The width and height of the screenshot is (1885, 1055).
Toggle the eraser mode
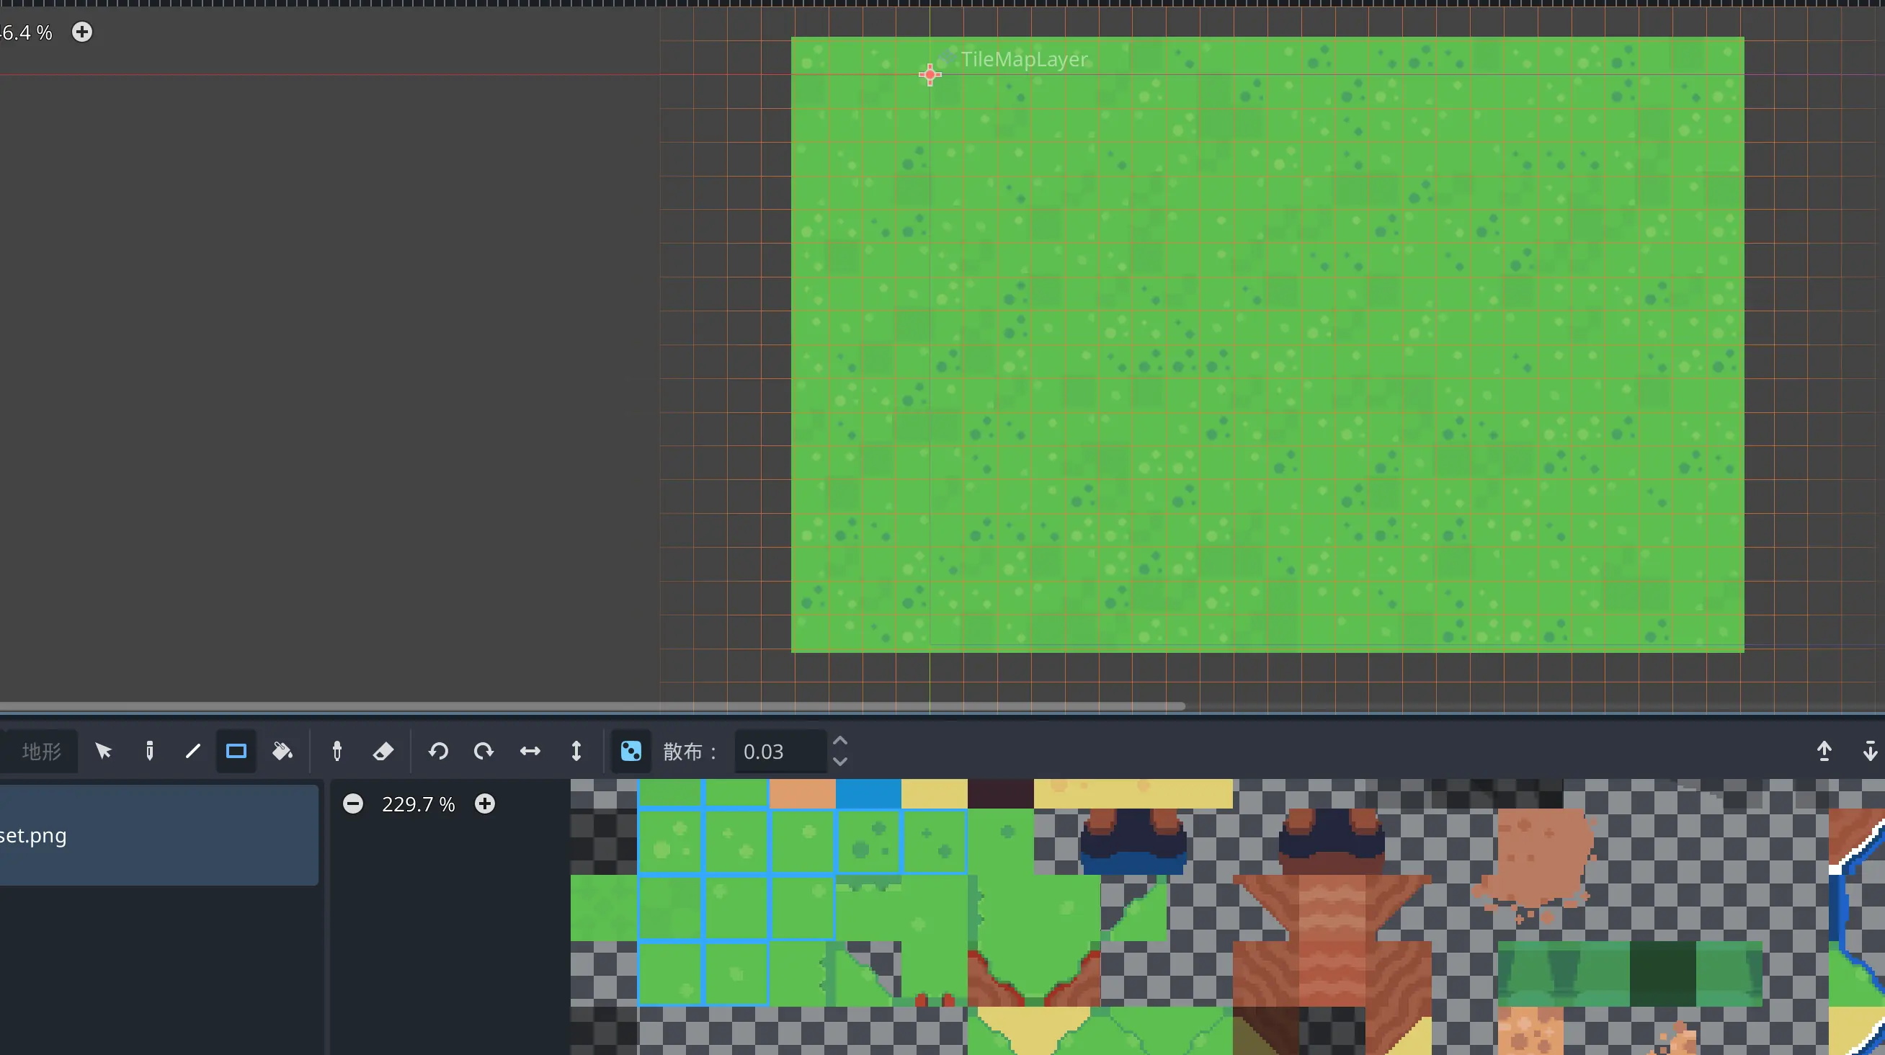pyautogui.click(x=383, y=751)
